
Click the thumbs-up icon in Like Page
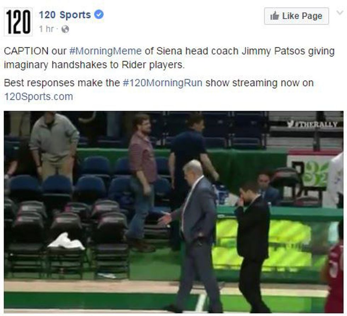coord(275,16)
